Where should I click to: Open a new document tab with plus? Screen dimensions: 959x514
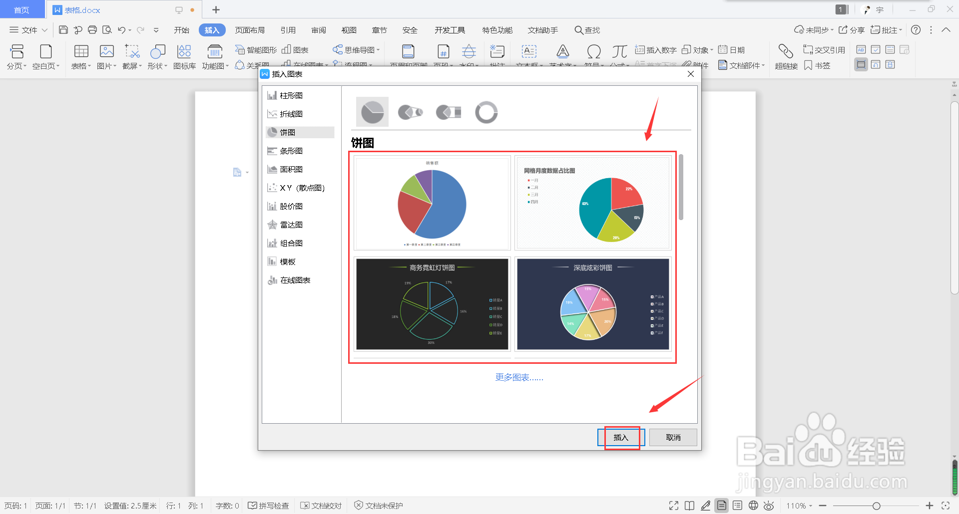[216, 9]
